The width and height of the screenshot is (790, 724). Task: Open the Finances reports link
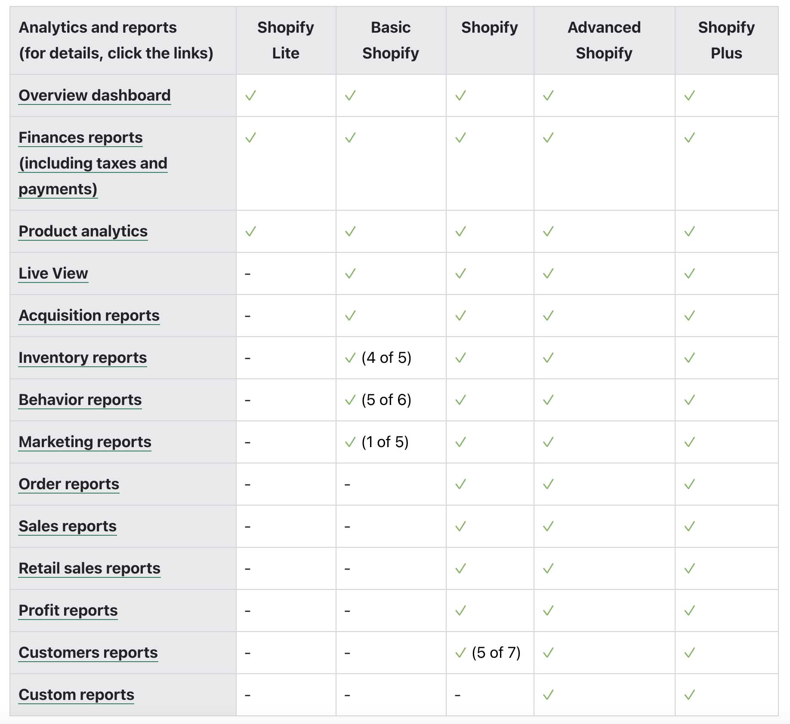tap(80, 138)
